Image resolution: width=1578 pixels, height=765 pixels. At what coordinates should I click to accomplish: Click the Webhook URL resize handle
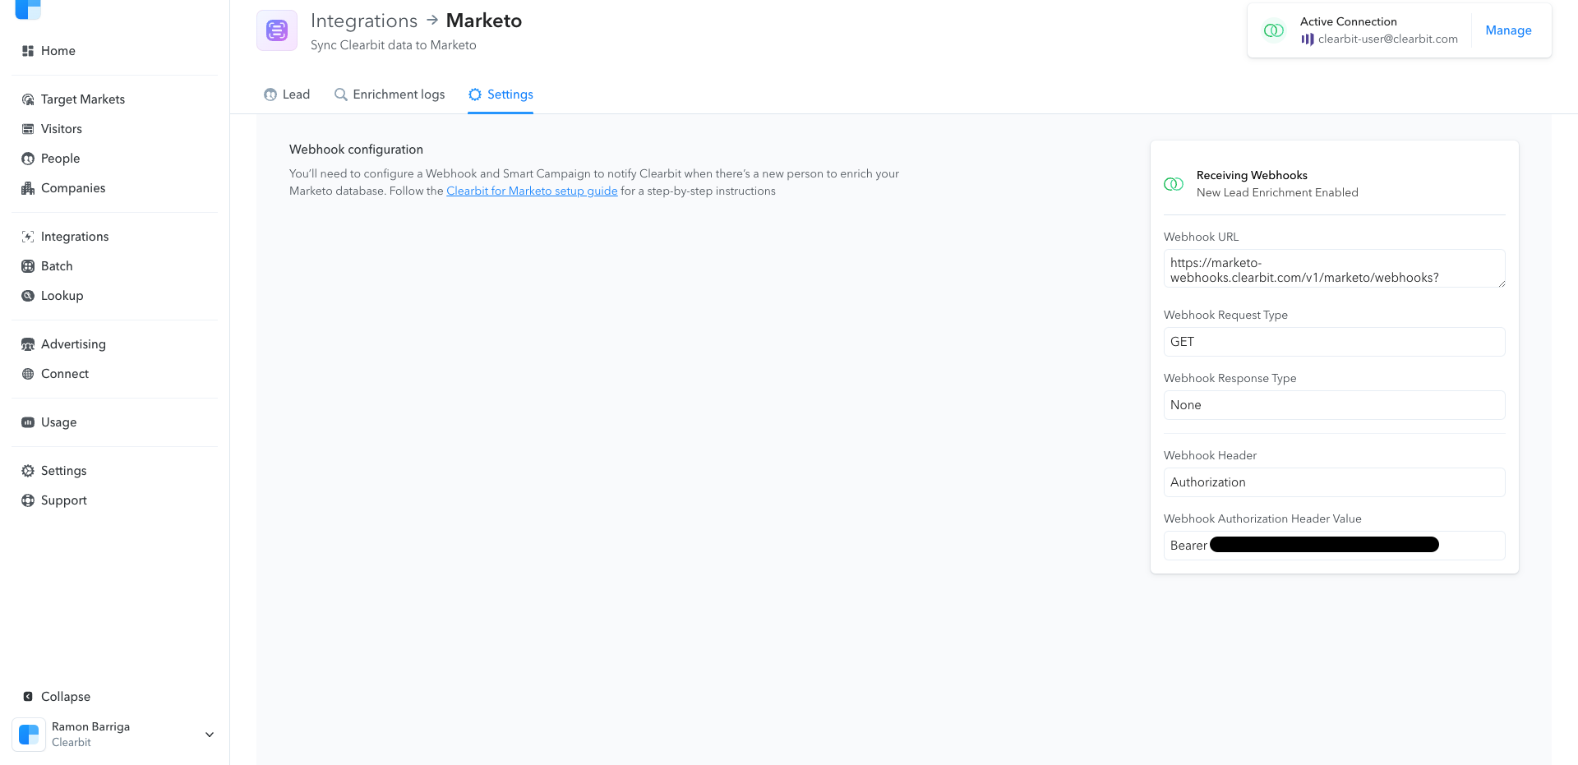[1501, 283]
